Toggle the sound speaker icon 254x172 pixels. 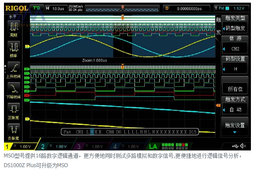tap(243, 146)
